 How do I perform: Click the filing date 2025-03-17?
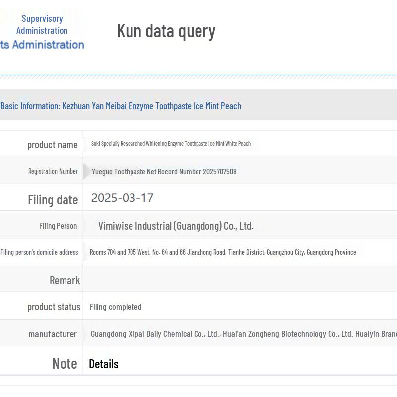point(122,198)
